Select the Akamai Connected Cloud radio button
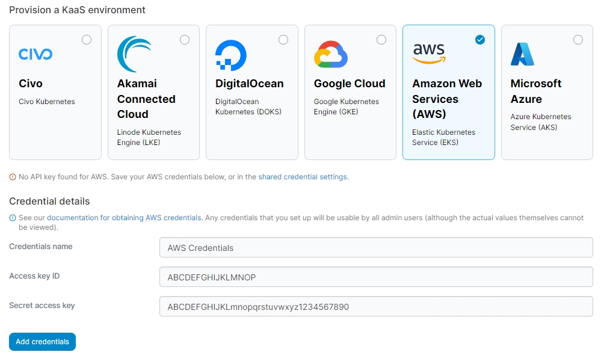 185,40
